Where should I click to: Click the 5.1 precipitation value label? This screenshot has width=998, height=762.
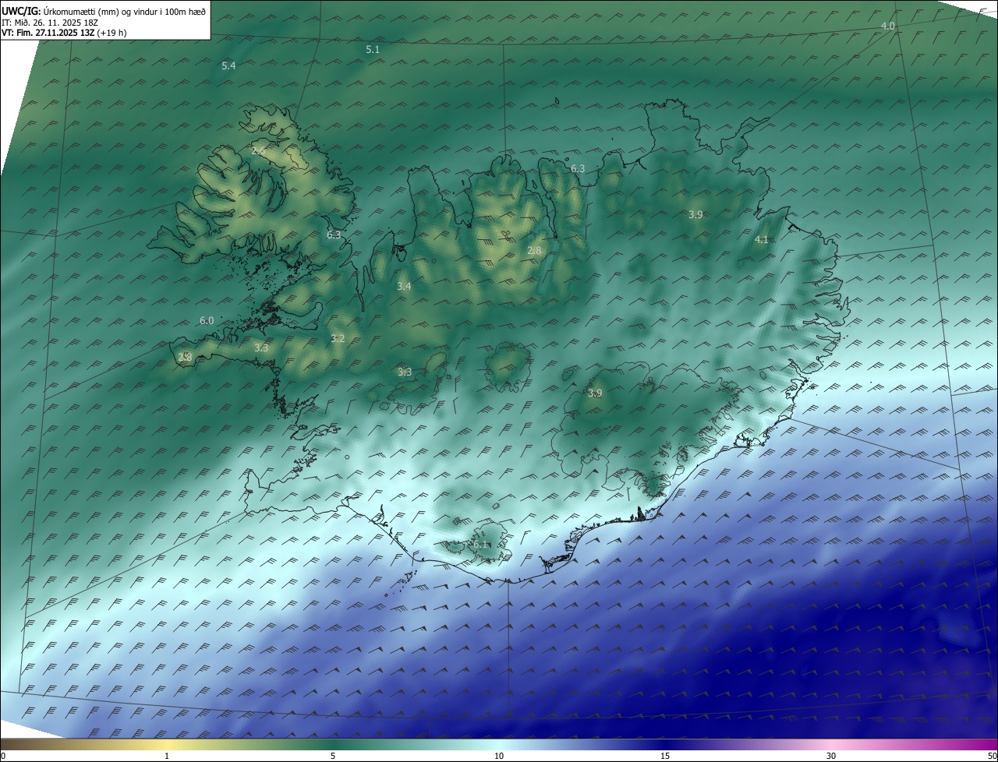373,50
